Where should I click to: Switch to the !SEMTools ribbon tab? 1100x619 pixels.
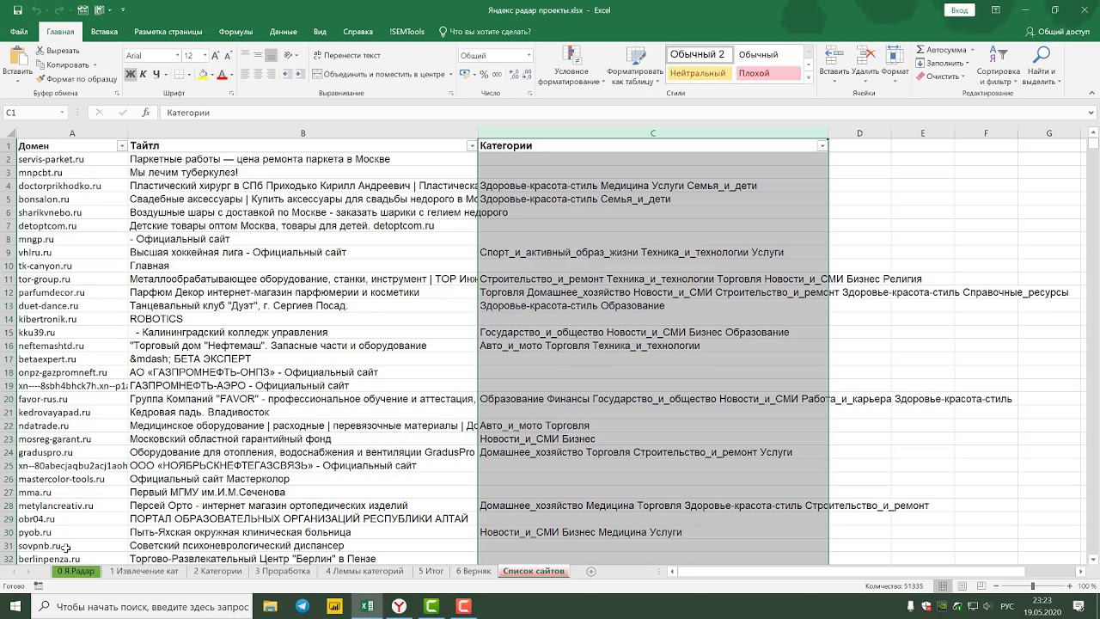pos(406,32)
